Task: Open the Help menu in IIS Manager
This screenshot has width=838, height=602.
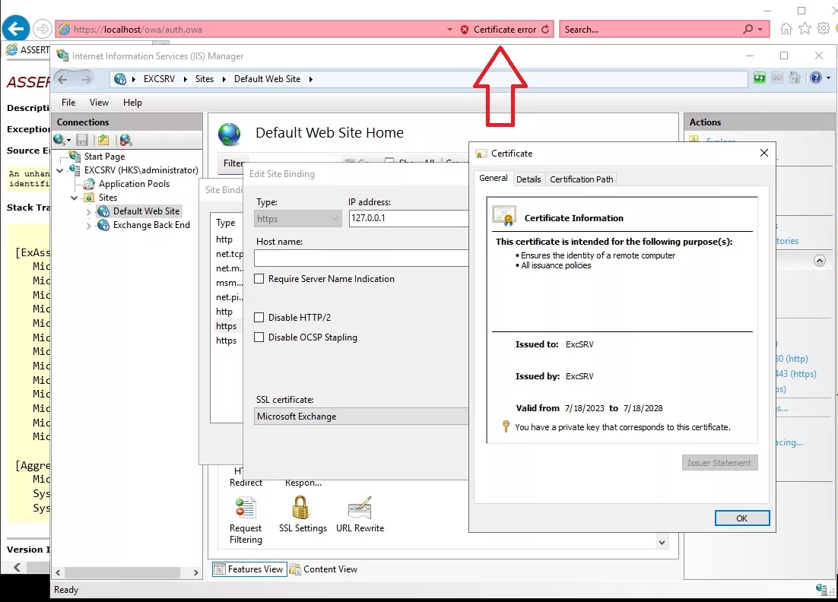Action: 132,103
